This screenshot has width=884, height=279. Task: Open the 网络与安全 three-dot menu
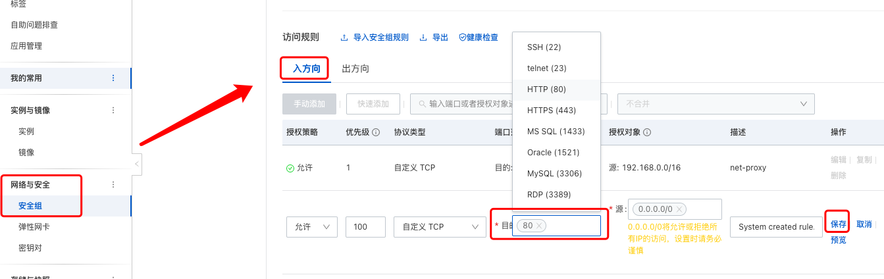click(113, 185)
